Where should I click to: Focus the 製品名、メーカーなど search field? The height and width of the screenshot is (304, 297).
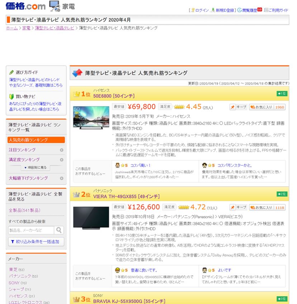[31, 230]
